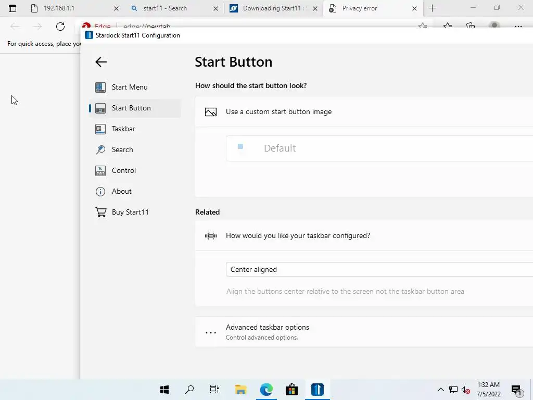Screen dimensions: 533x400
Task: Click the Control keyboard sidebar icon
Action: click(x=100, y=171)
